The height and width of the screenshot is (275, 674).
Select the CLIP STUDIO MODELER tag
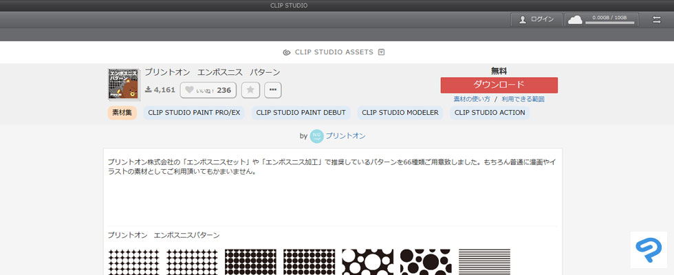click(400, 113)
